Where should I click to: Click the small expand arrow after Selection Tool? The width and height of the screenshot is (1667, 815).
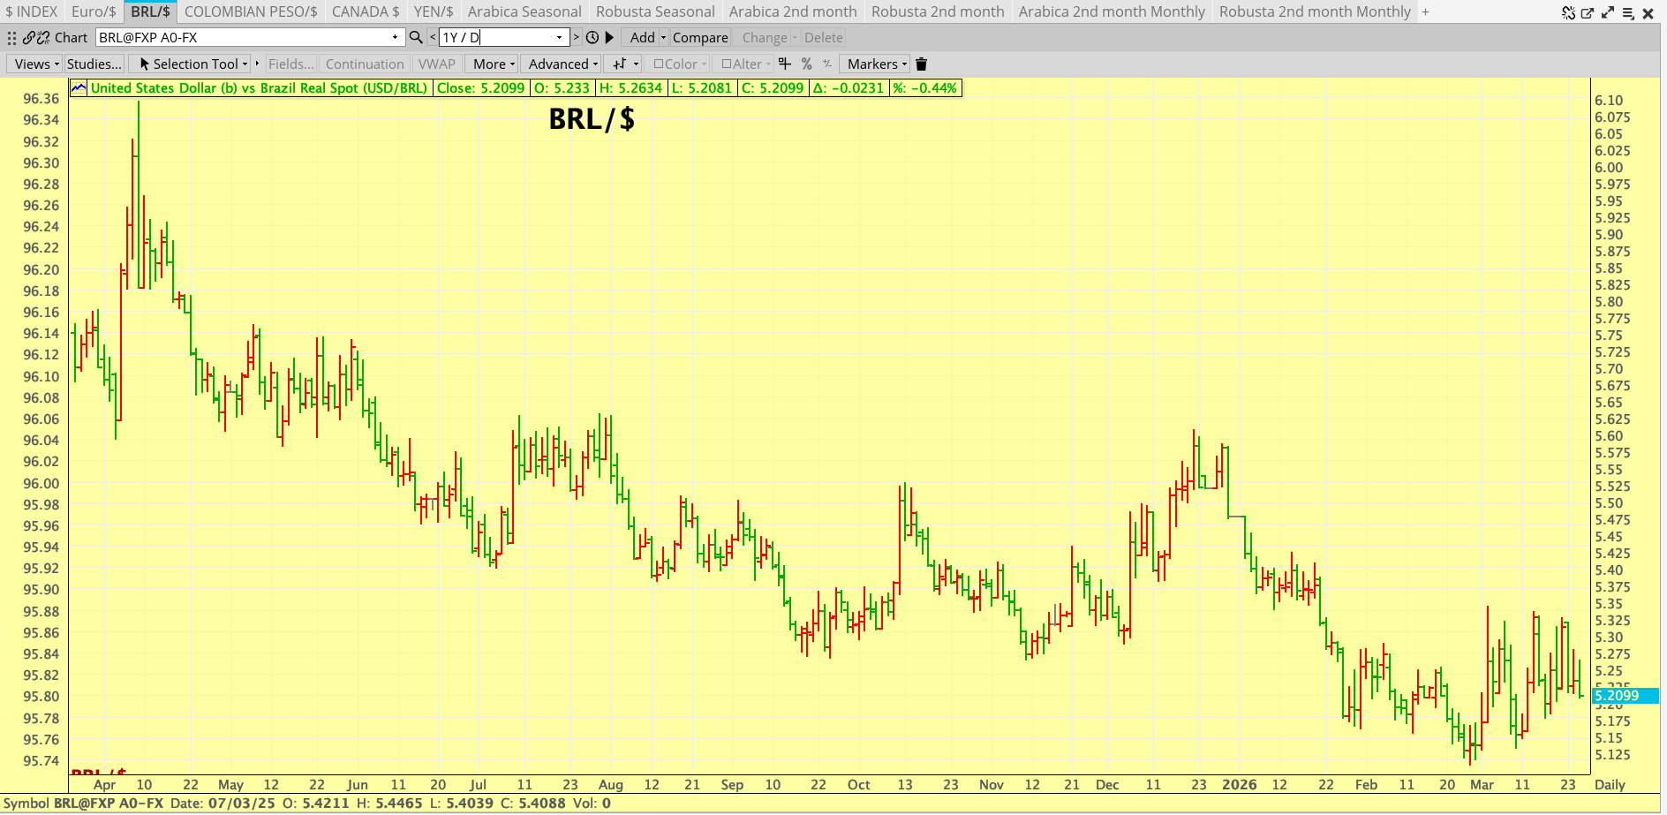[257, 64]
